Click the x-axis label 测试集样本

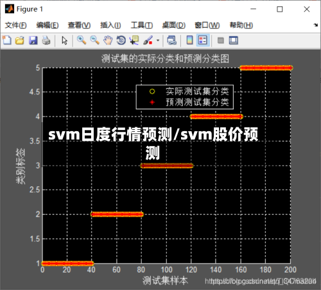165,280
